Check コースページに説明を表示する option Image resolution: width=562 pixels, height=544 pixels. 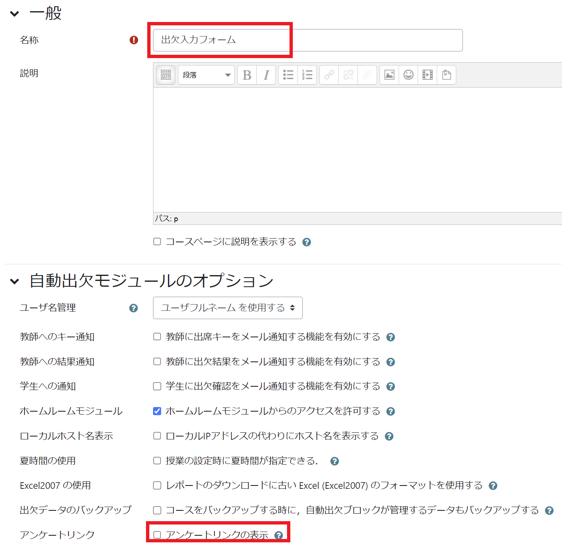pyautogui.click(x=157, y=242)
